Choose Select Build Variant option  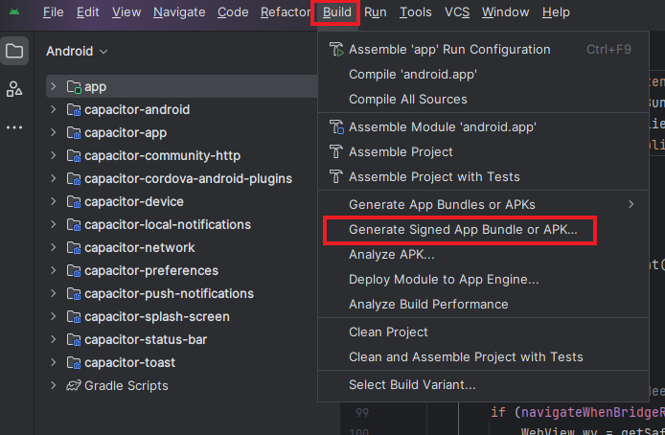pyautogui.click(x=412, y=384)
